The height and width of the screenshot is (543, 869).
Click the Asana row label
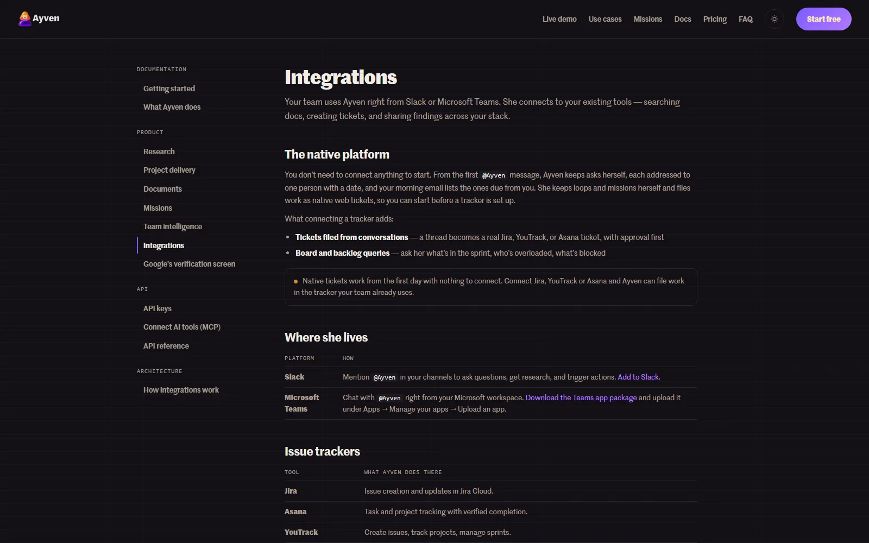(x=295, y=512)
